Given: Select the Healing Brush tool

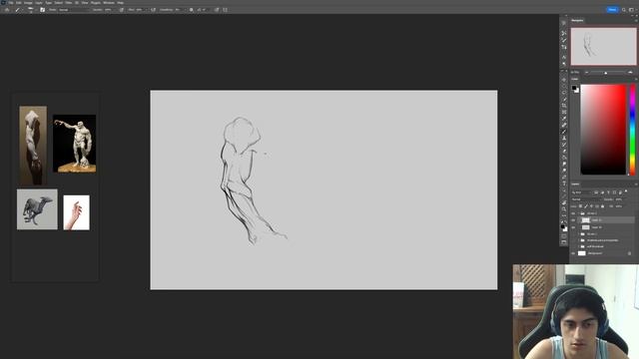Looking at the screenshot, I should point(564,125).
